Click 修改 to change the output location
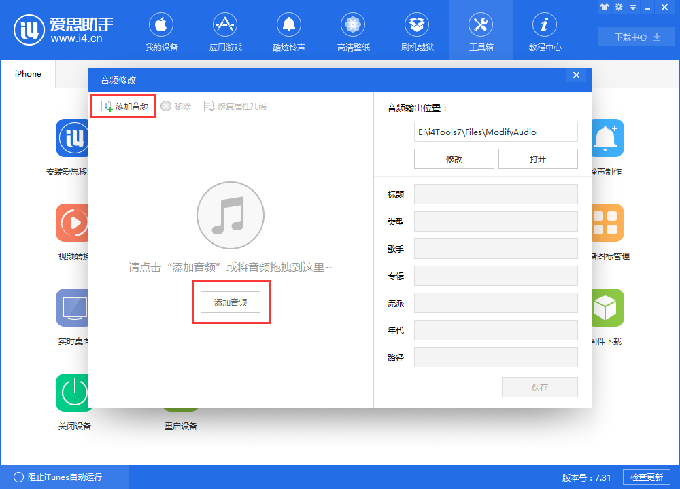This screenshot has height=489, width=680. [x=454, y=158]
